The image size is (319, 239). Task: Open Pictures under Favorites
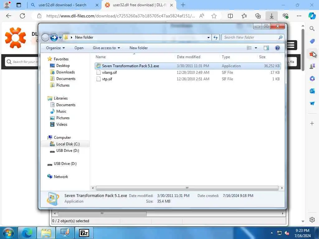(x=63, y=85)
